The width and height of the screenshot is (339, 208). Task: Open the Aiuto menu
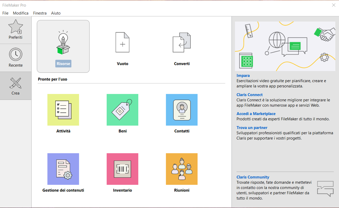coord(56,13)
